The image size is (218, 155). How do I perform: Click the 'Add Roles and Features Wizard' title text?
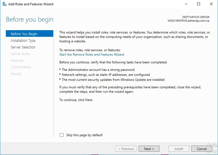click(31, 4)
